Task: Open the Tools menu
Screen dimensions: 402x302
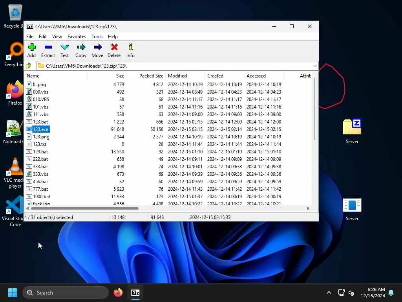Action: pyautogui.click(x=97, y=37)
